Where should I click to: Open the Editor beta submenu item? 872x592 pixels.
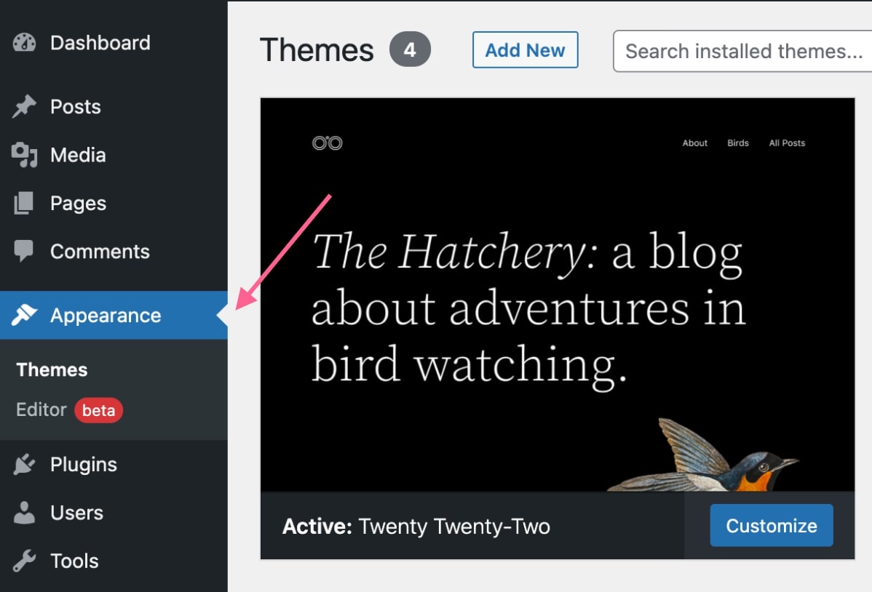[x=69, y=410]
